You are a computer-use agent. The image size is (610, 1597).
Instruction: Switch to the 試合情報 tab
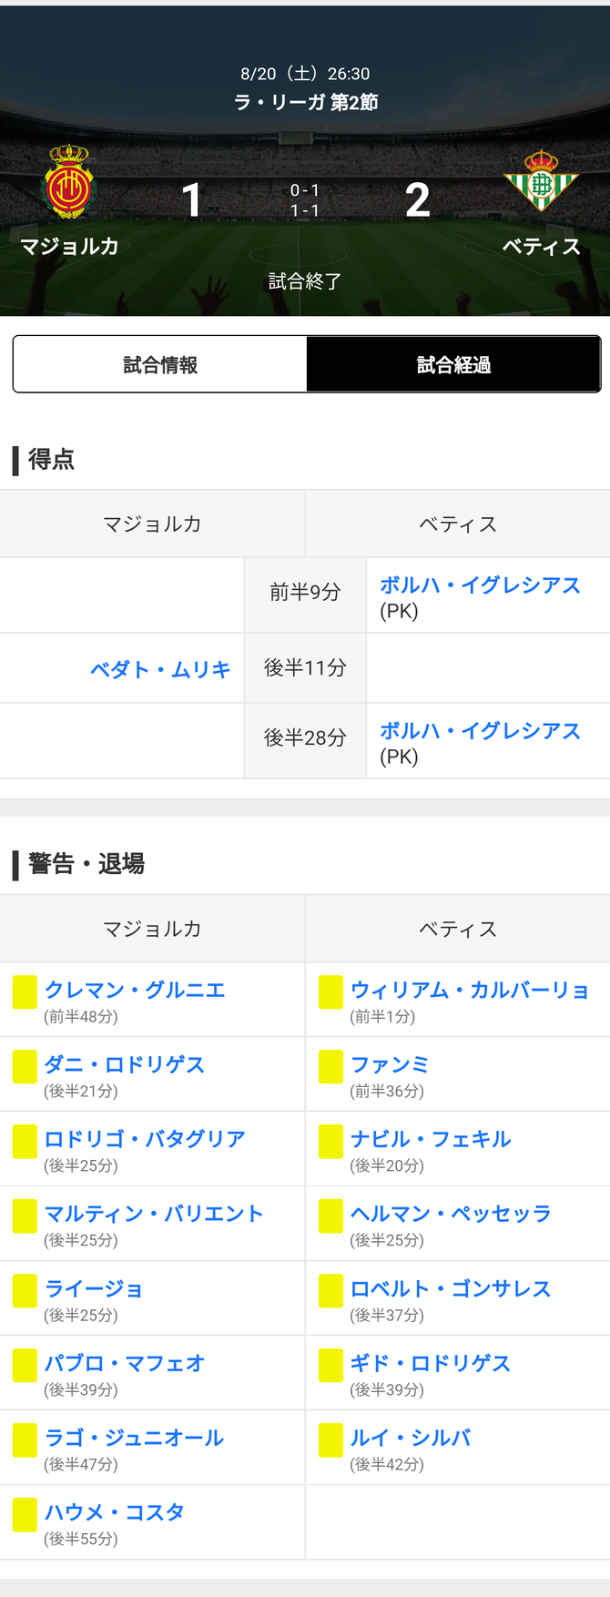click(x=160, y=365)
